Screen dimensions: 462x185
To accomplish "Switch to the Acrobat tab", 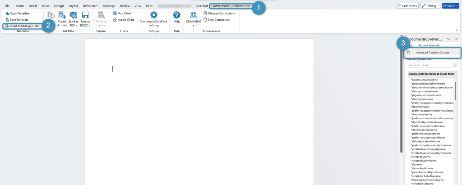I will (x=202, y=6).
